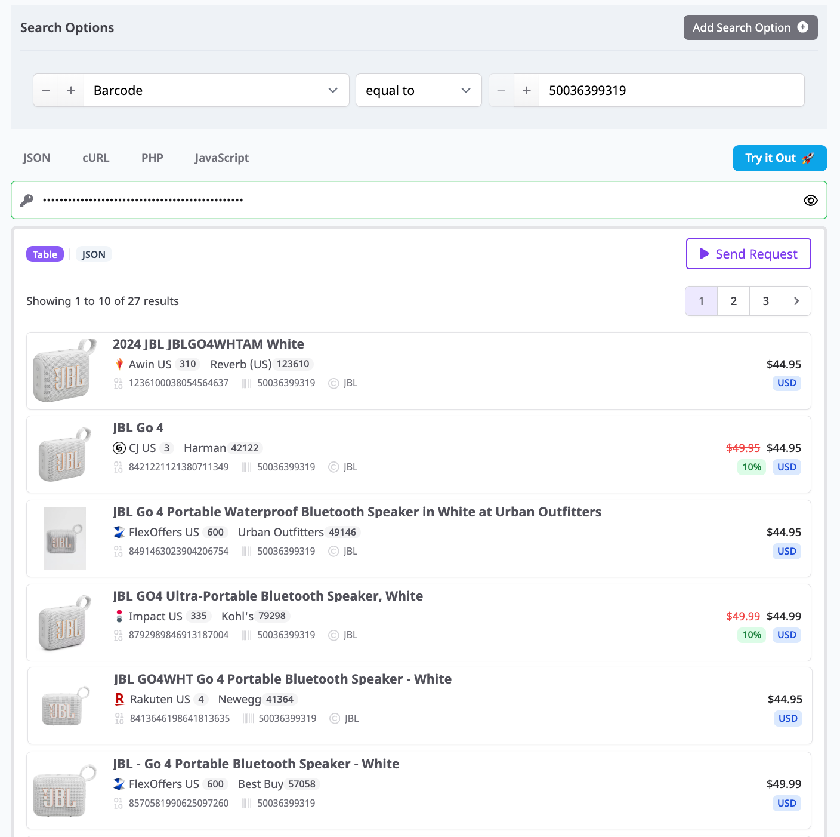This screenshot has width=840, height=837.
Task: Click the barcode icon in Newegg row
Action: pyautogui.click(x=248, y=719)
